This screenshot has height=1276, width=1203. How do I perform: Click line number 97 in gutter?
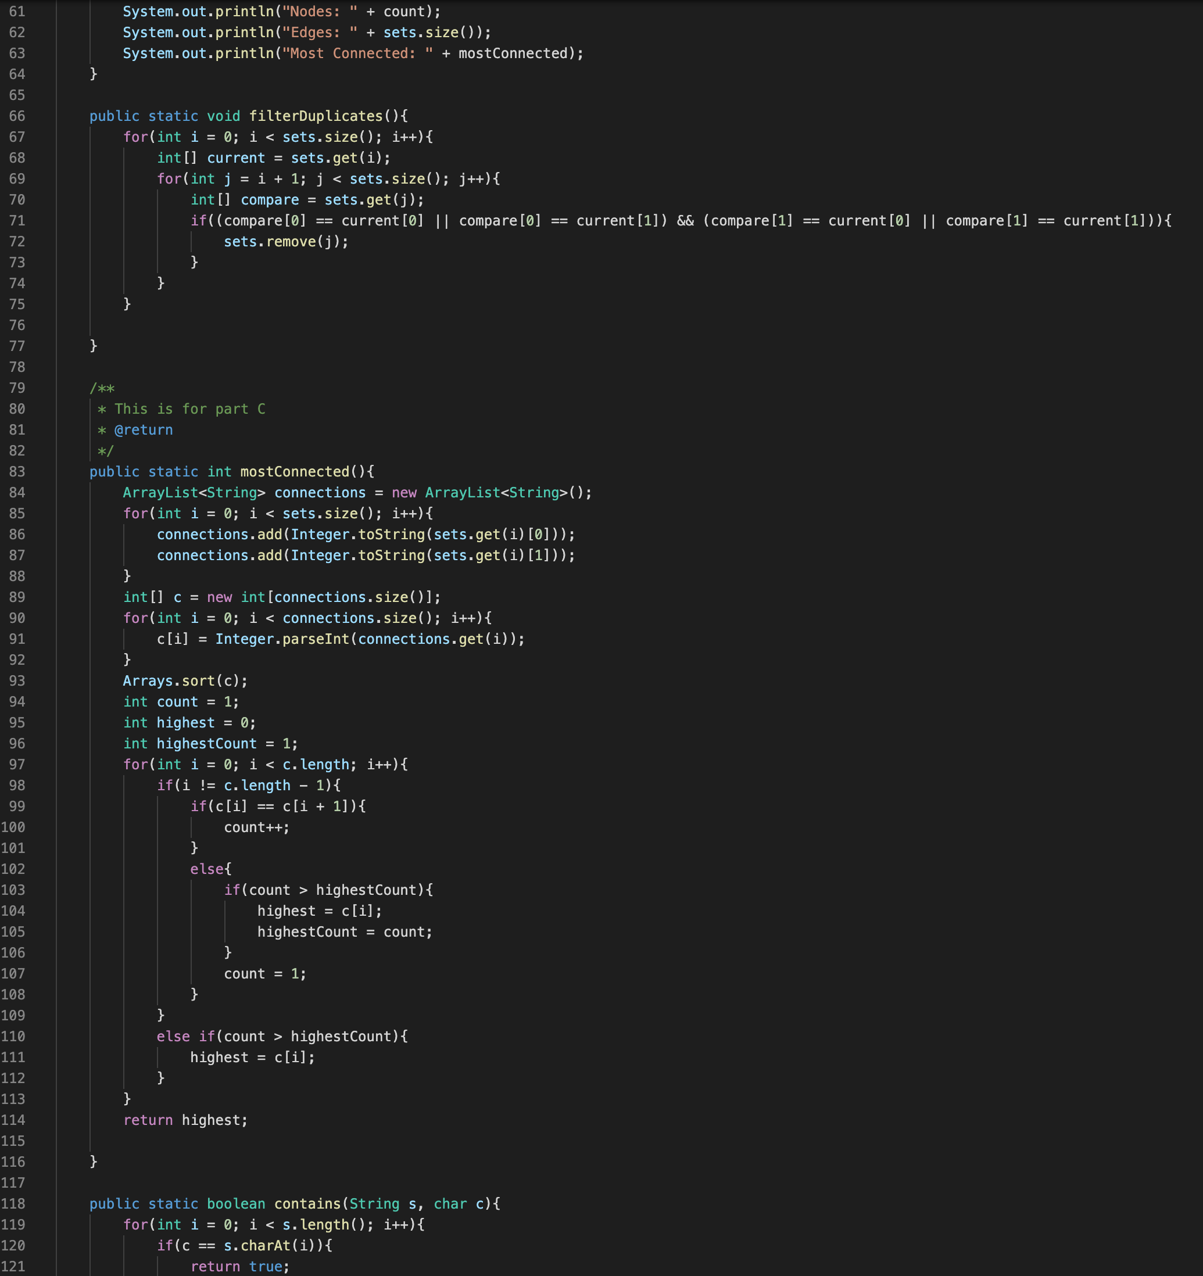(17, 765)
